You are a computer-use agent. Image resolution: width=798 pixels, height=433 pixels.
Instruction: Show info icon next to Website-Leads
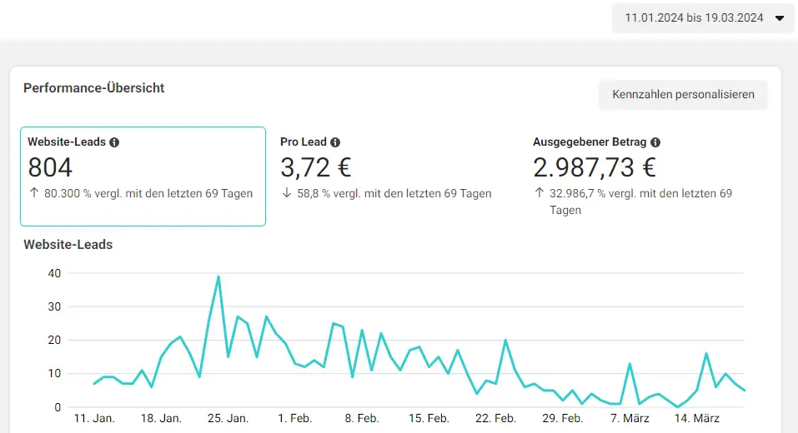114,142
